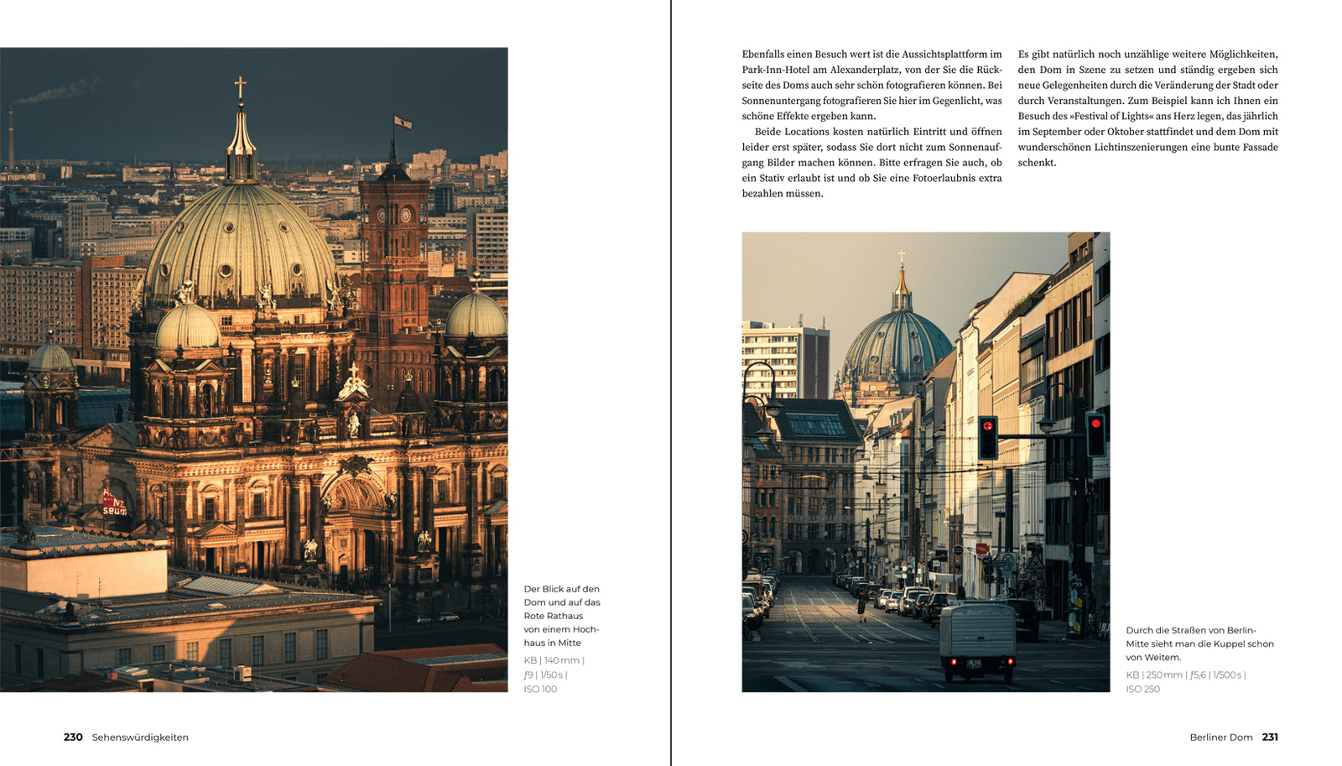Image resolution: width=1342 pixels, height=766 pixels.
Task: Click paragraph starting "Beide Locations kosten"
Action: pyautogui.click(x=871, y=163)
